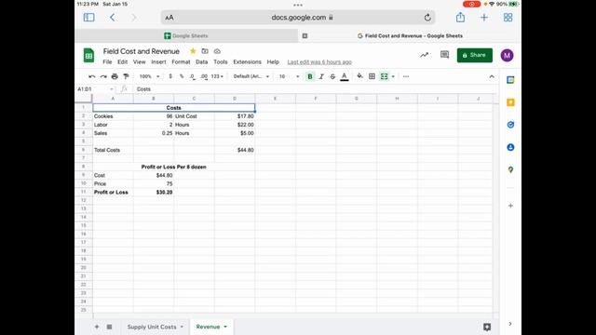
Task: Star the Field Cost and Revenue document
Action: point(193,51)
